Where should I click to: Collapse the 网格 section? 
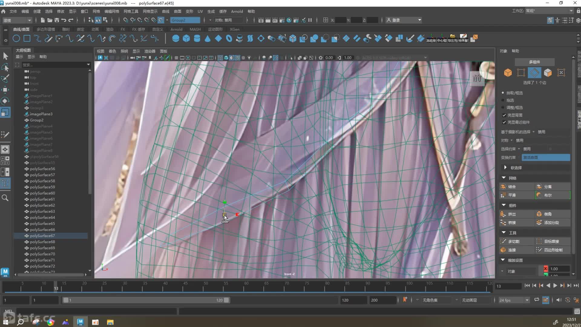[x=504, y=178]
